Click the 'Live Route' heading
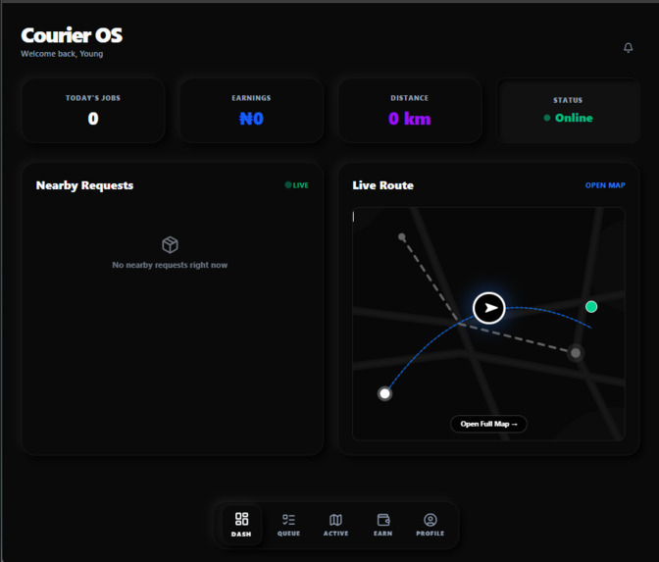Image resolution: width=659 pixels, height=562 pixels. click(382, 185)
